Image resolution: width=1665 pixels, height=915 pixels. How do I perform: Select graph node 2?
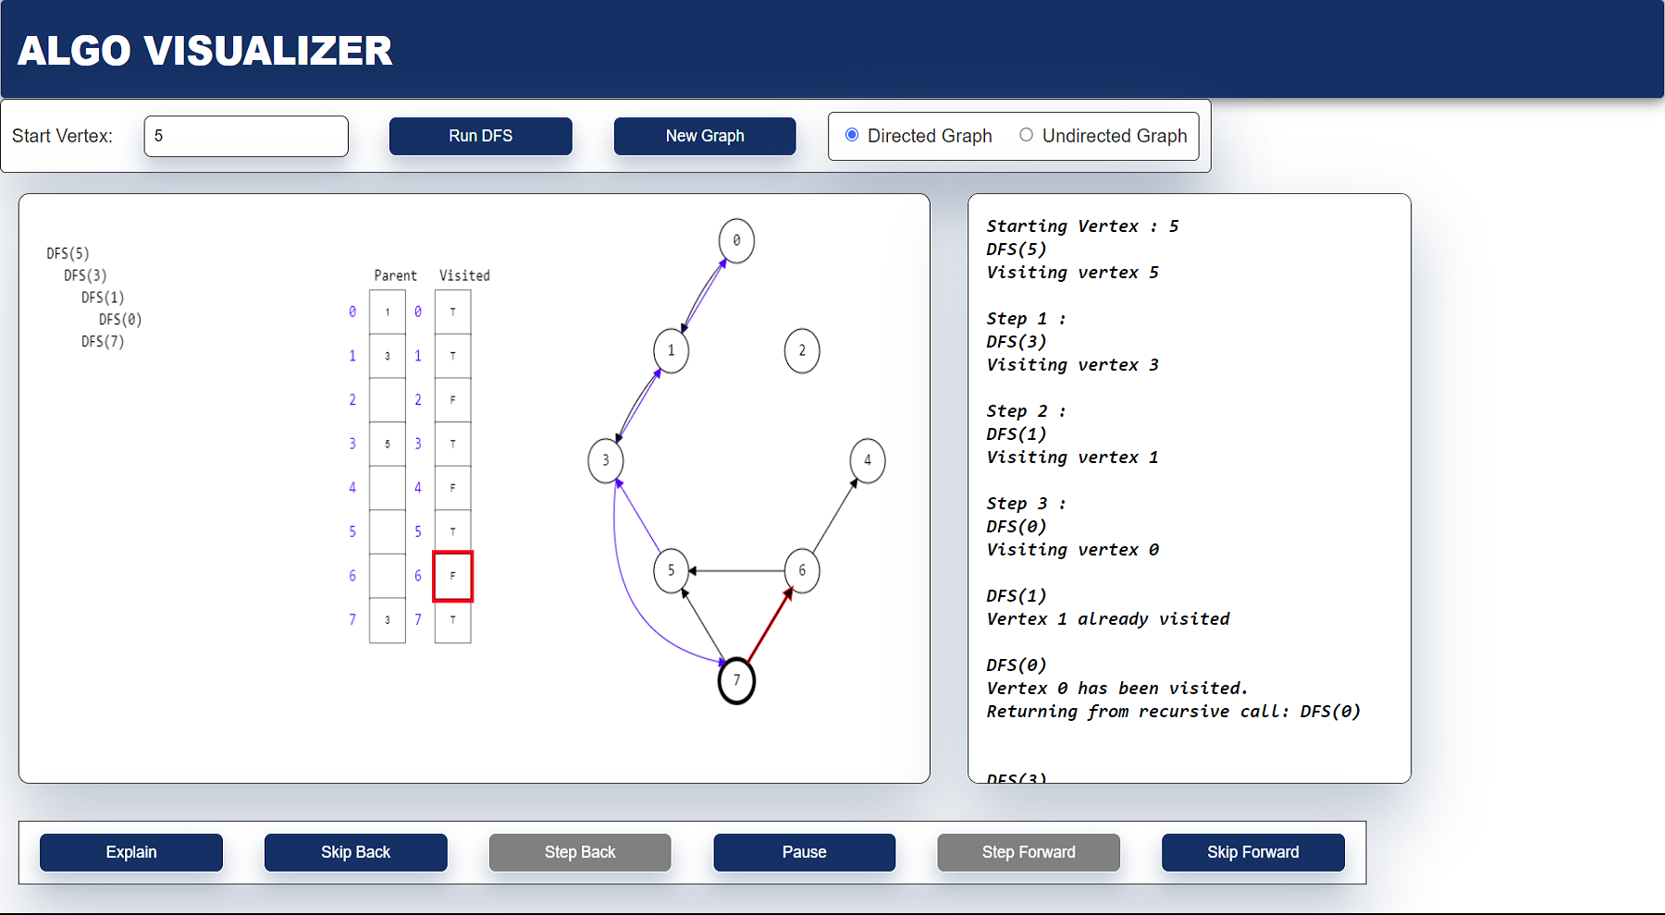point(802,350)
